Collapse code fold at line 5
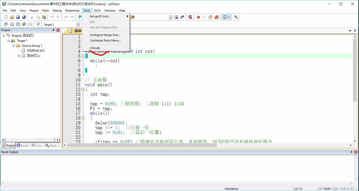 (83, 56)
